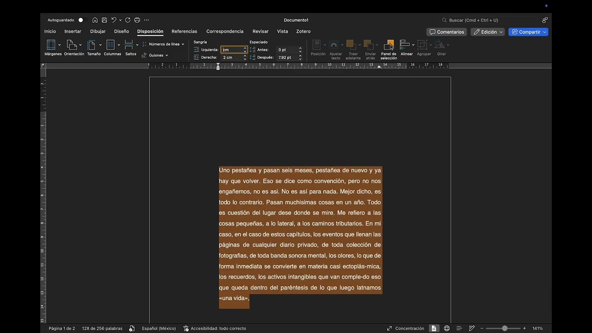Open the Home icon in title bar
Screen dimensions: 592x333
[x=95, y=20]
